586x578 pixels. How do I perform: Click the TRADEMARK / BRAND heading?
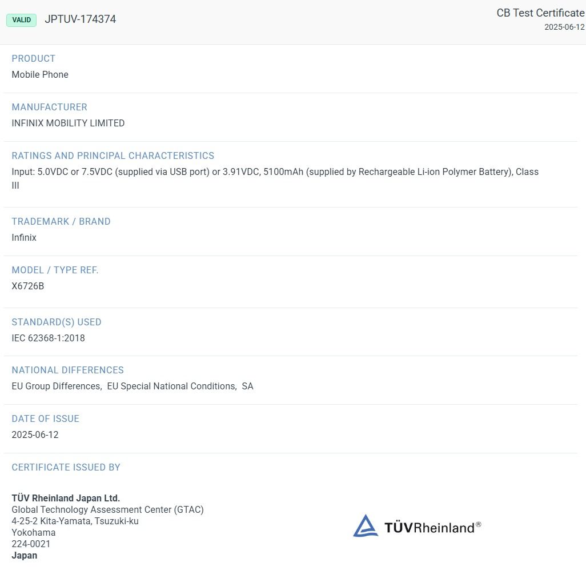click(61, 221)
